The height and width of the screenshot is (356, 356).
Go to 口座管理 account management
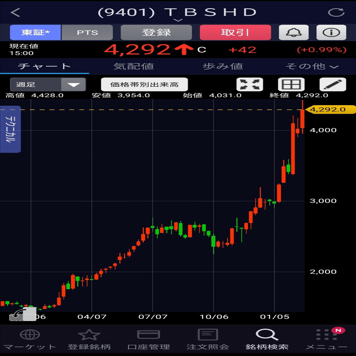pyautogui.click(x=148, y=339)
